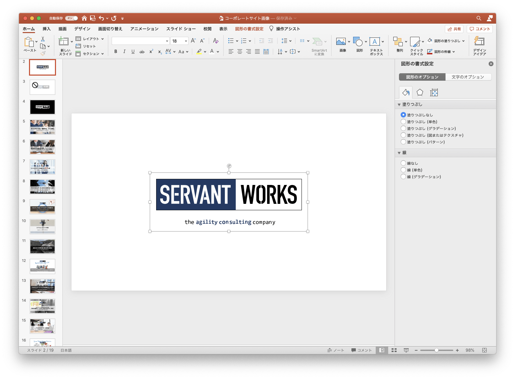This screenshot has height=379, width=515.
Task: Switch to 文字のオプション tab
Action: coord(468,77)
